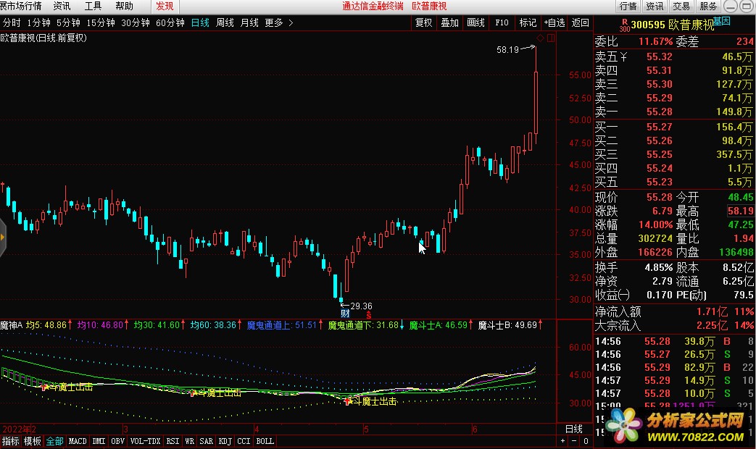Select the 5分钟 timeframe
The width and height of the screenshot is (756, 449).
(68, 22)
